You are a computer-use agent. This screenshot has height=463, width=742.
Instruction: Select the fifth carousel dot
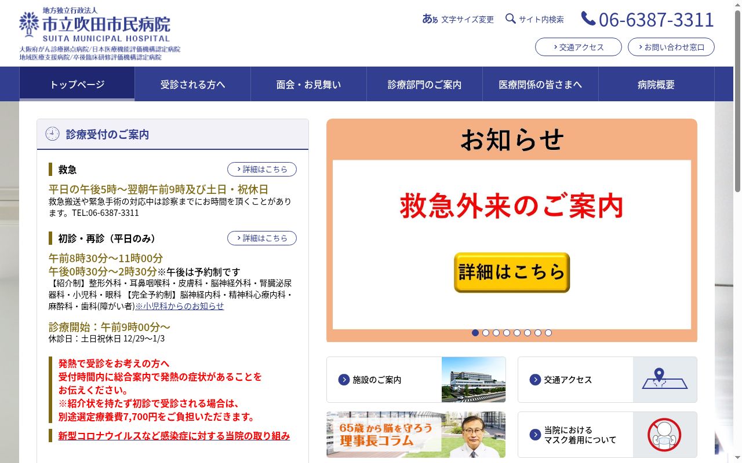tap(517, 333)
